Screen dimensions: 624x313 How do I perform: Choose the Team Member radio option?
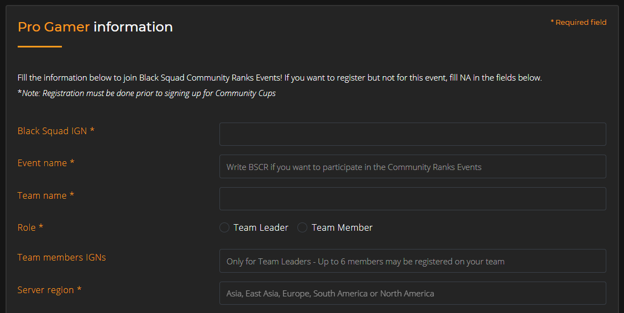pos(302,227)
